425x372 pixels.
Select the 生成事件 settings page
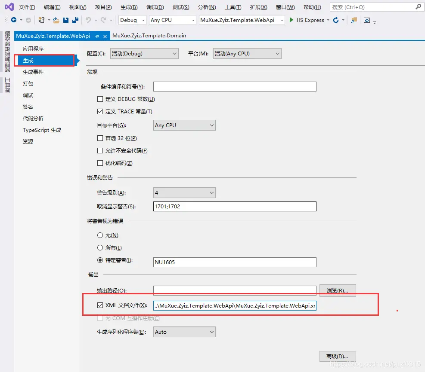[33, 72]
